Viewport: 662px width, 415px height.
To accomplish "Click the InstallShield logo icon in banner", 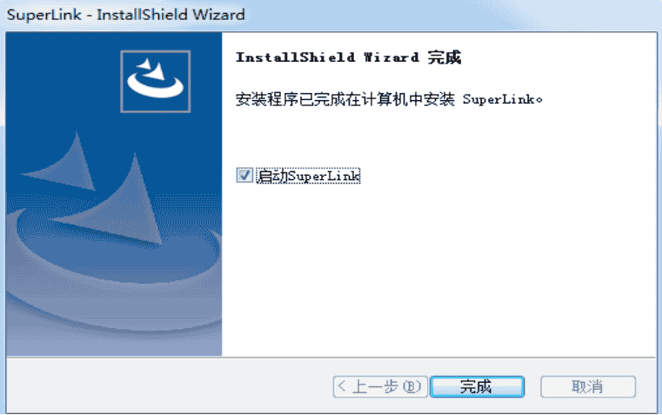I will tap(156, 82).
